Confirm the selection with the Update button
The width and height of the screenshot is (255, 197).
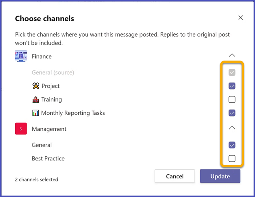pos(220,176)
